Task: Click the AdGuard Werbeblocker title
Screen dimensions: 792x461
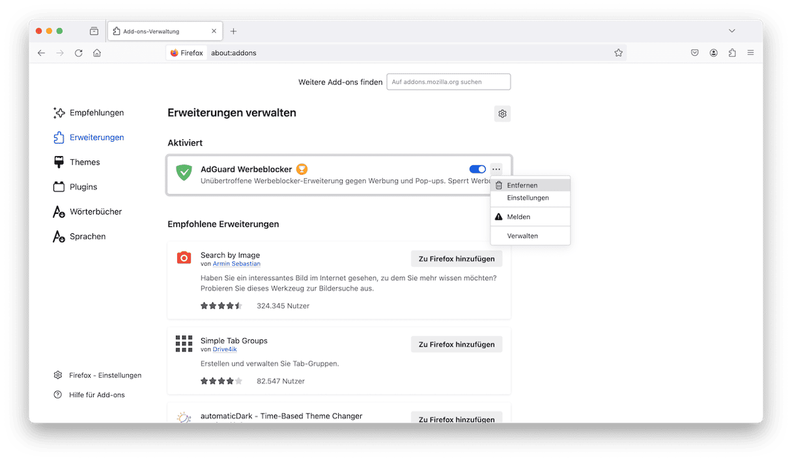Action: coord(246,169)
